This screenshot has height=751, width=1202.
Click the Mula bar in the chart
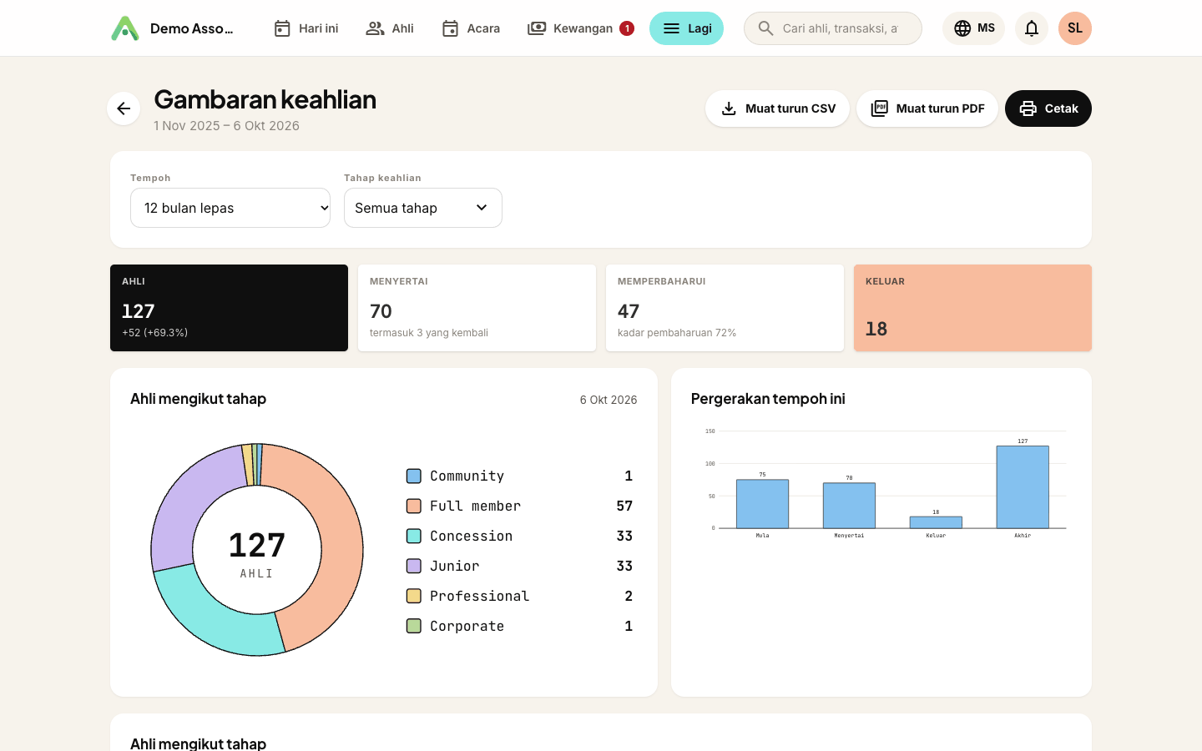coord(762,504)
